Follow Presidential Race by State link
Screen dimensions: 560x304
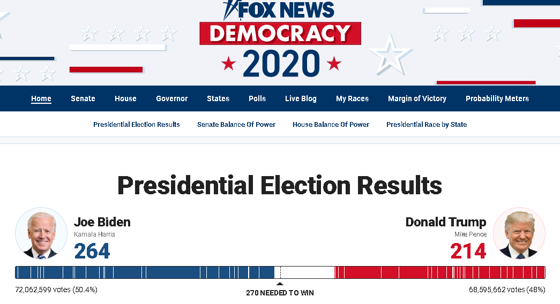coord(427,125)
